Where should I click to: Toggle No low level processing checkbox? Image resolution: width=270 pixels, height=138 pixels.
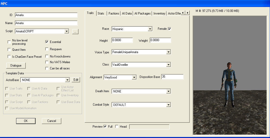(x=9, y=42)
